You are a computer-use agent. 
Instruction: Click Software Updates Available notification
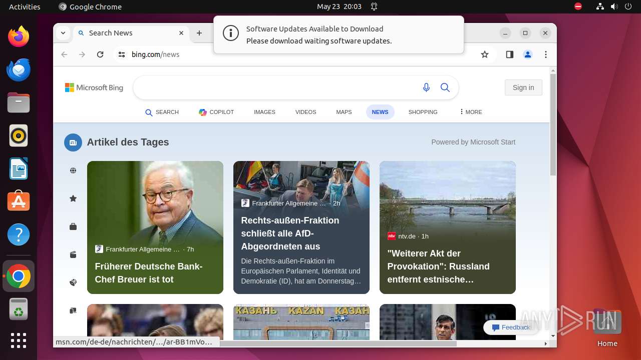pyautogui.click(x=339, y=34)
